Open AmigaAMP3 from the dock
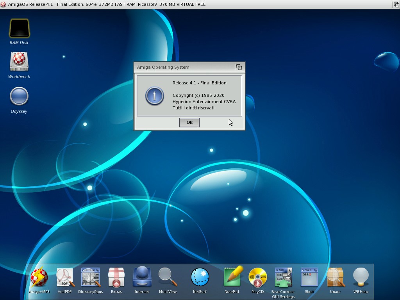The width and height of the screenshot is (400, 300). click(39, 277)
